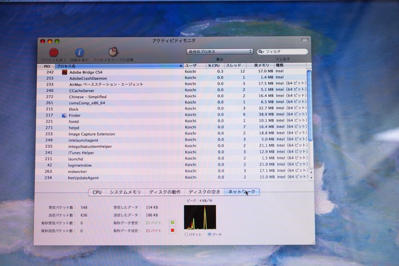Click the red Quit Process stop icon
Screen dimensions: 399x266
[53, 52]
